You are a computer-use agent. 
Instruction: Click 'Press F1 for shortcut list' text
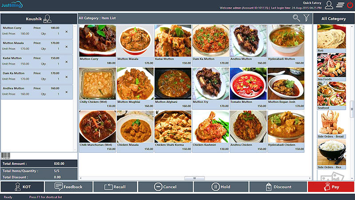pos(46,197)
